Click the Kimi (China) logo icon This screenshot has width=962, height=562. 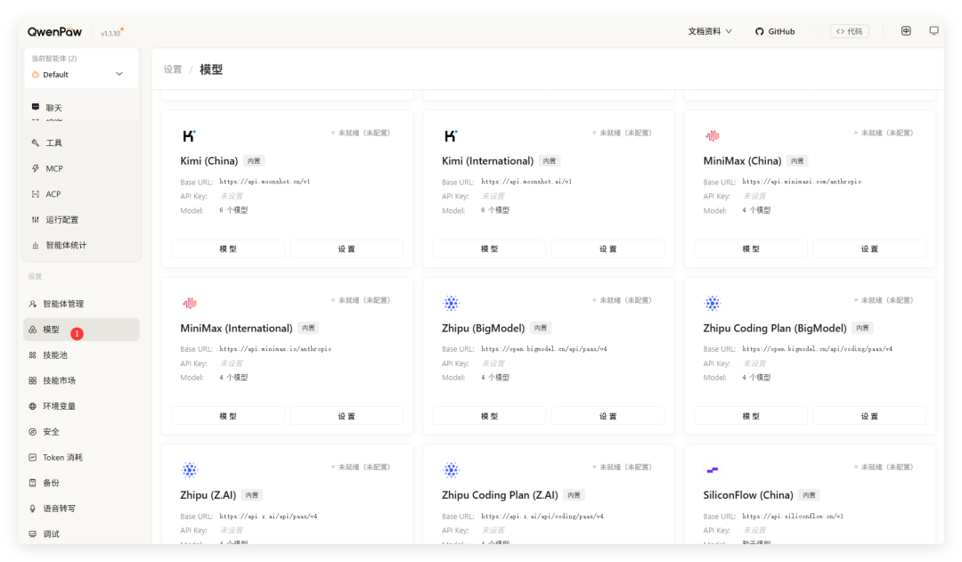coord(189,135)
